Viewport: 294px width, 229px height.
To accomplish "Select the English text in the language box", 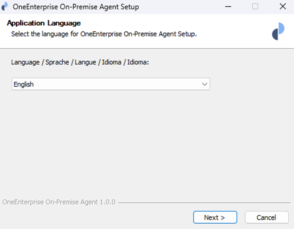I will (x=24, y=84).
